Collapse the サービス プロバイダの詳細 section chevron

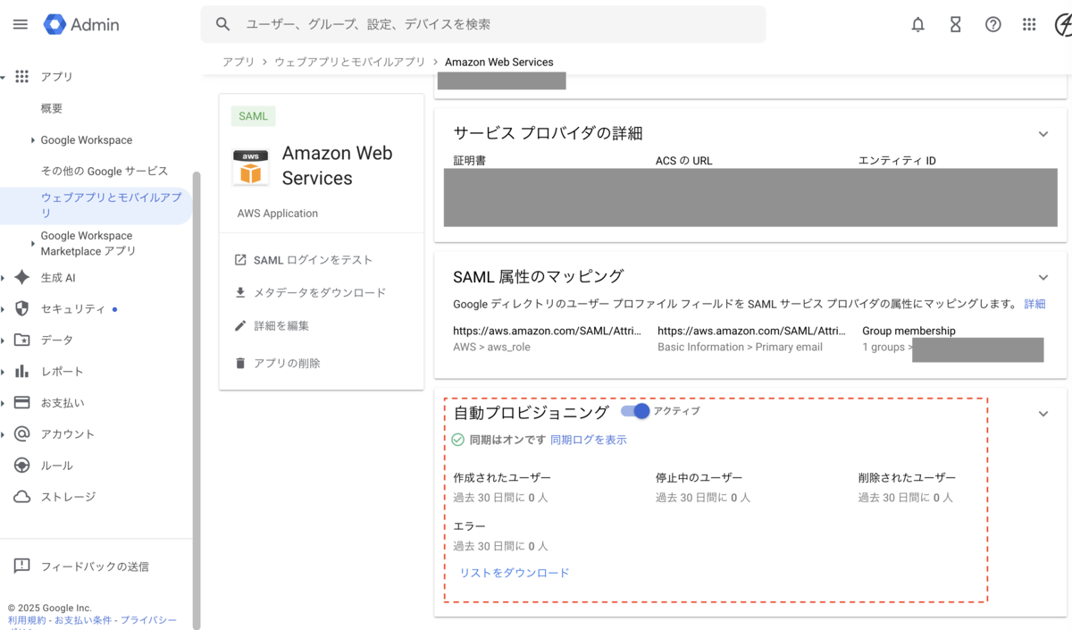pyautogui.click(x=1043, y=134)
